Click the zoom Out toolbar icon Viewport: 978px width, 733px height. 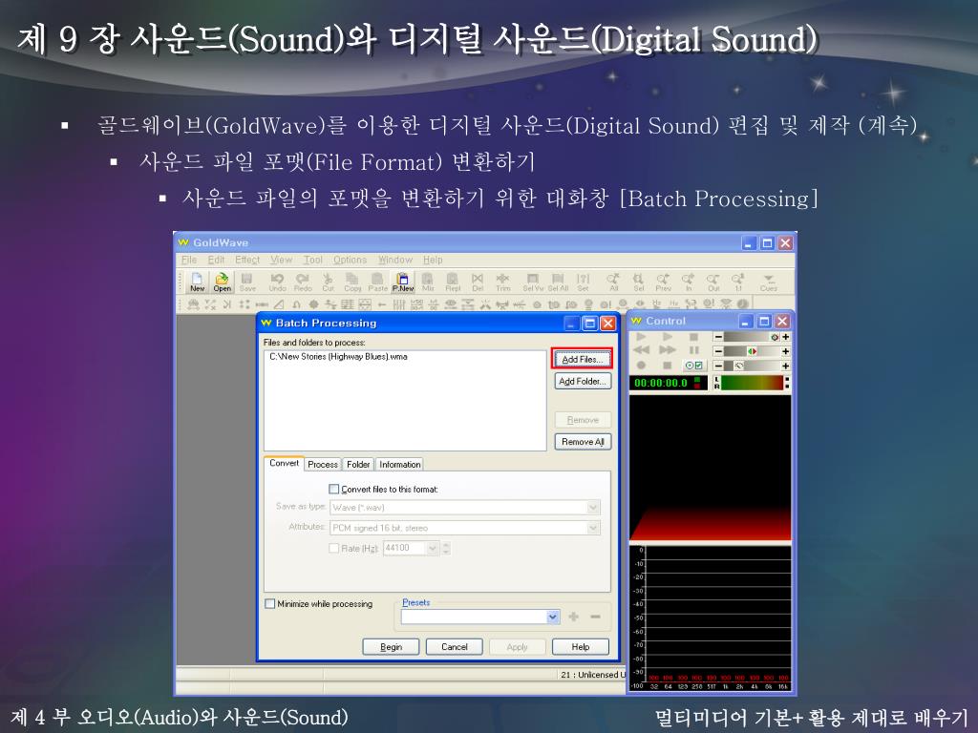713,282
